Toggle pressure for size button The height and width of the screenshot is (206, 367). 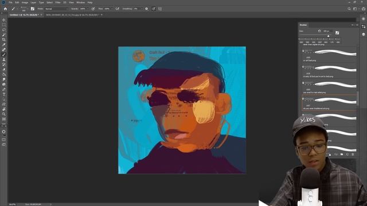pyautogui.click(x=154, y=9)
